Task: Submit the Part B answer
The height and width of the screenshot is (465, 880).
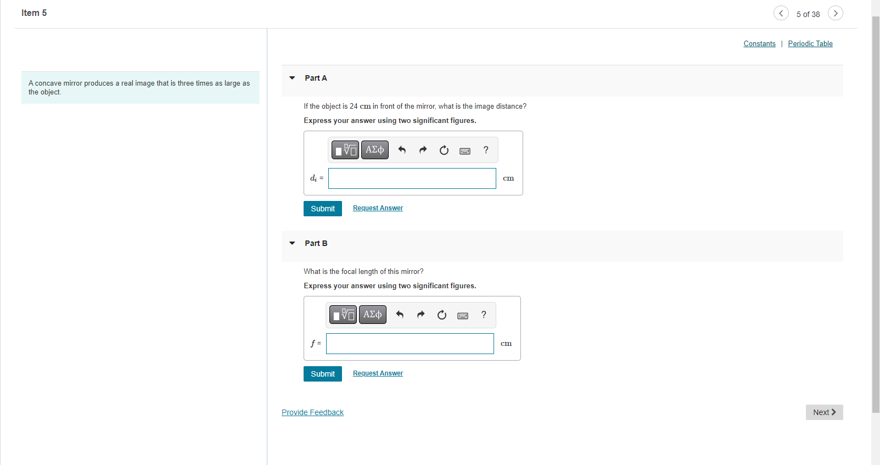Action: click(323, 374)
